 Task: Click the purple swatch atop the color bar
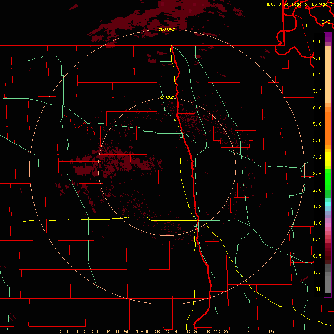click(328, 37)
